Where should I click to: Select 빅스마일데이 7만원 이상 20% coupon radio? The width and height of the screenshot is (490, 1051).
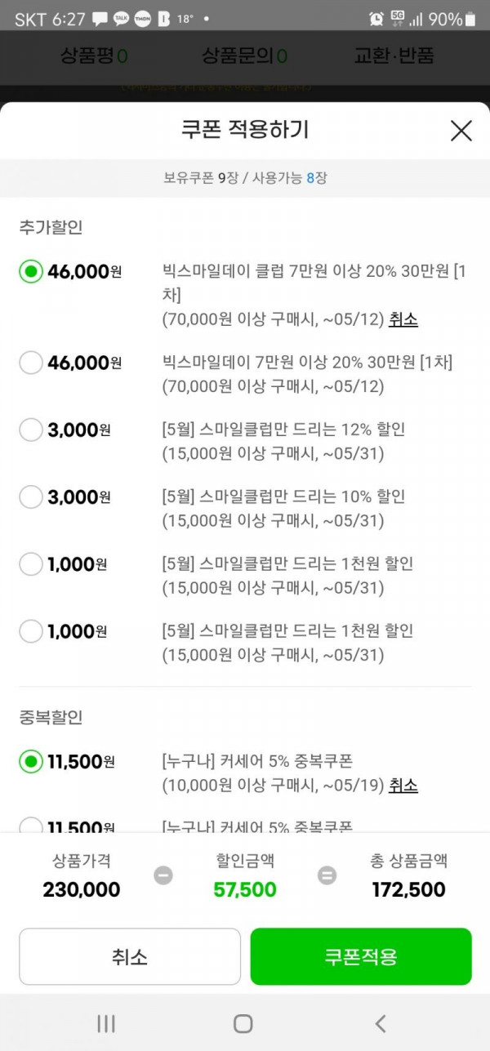point(31,363)
